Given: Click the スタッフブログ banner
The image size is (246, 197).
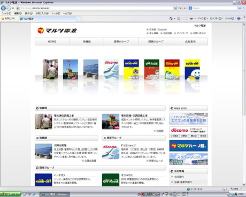Looking at the screenshot, I should tap(188, 159).
